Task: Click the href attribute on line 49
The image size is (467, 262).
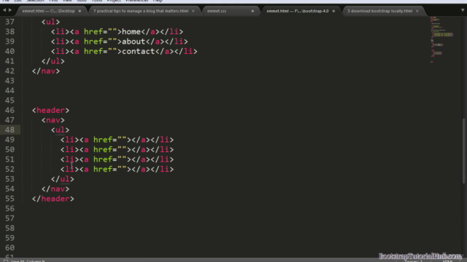Action: 103,140
